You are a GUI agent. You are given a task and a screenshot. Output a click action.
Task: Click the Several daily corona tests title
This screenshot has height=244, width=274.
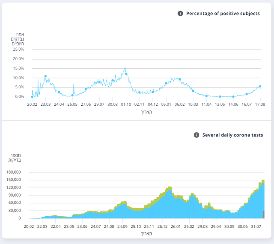(232, 135)
